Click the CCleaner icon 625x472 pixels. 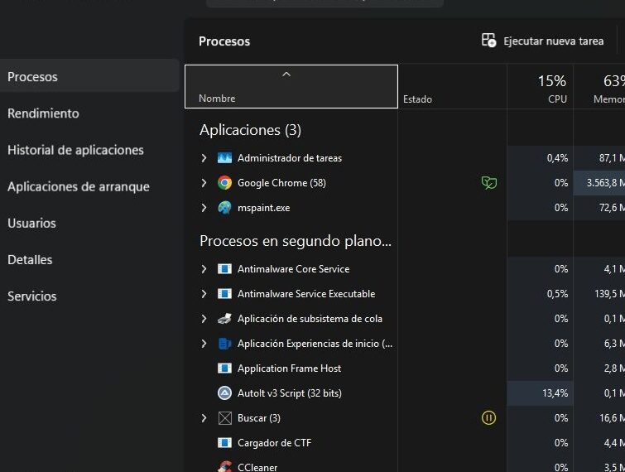(224, 466)
